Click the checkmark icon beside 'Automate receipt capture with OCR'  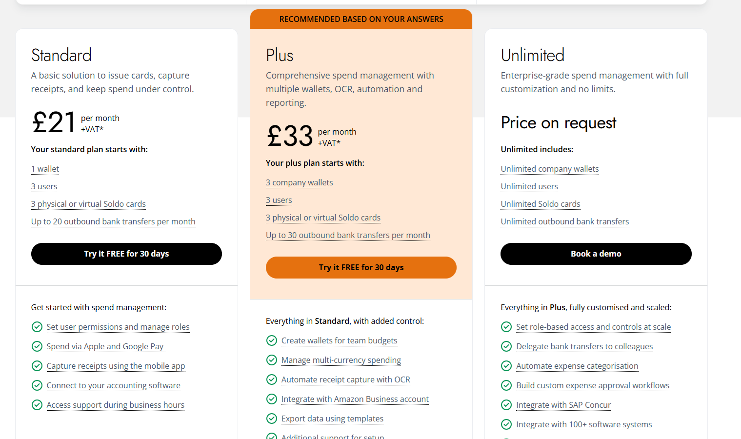pos(272,379)
